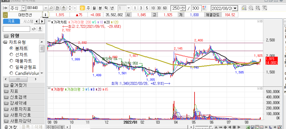Collapse the 차트유형 tree node
286x129 pixels.
point(5,42)
